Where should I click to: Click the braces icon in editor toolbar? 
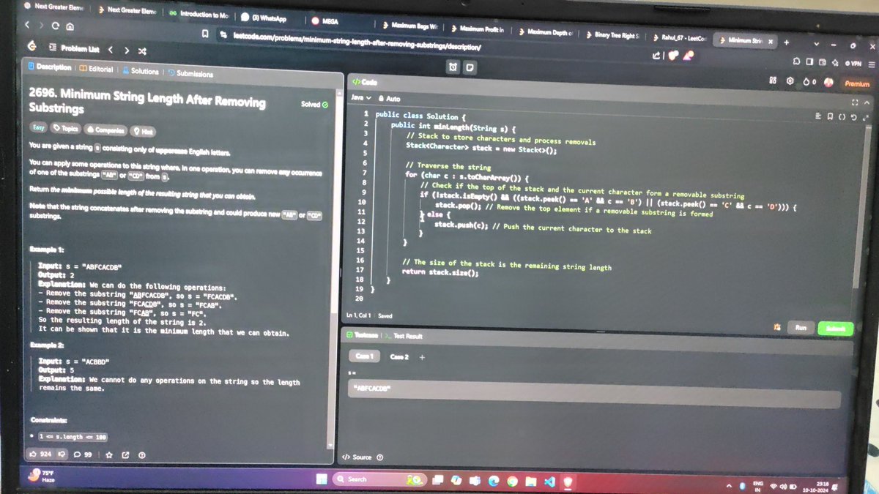842,116
